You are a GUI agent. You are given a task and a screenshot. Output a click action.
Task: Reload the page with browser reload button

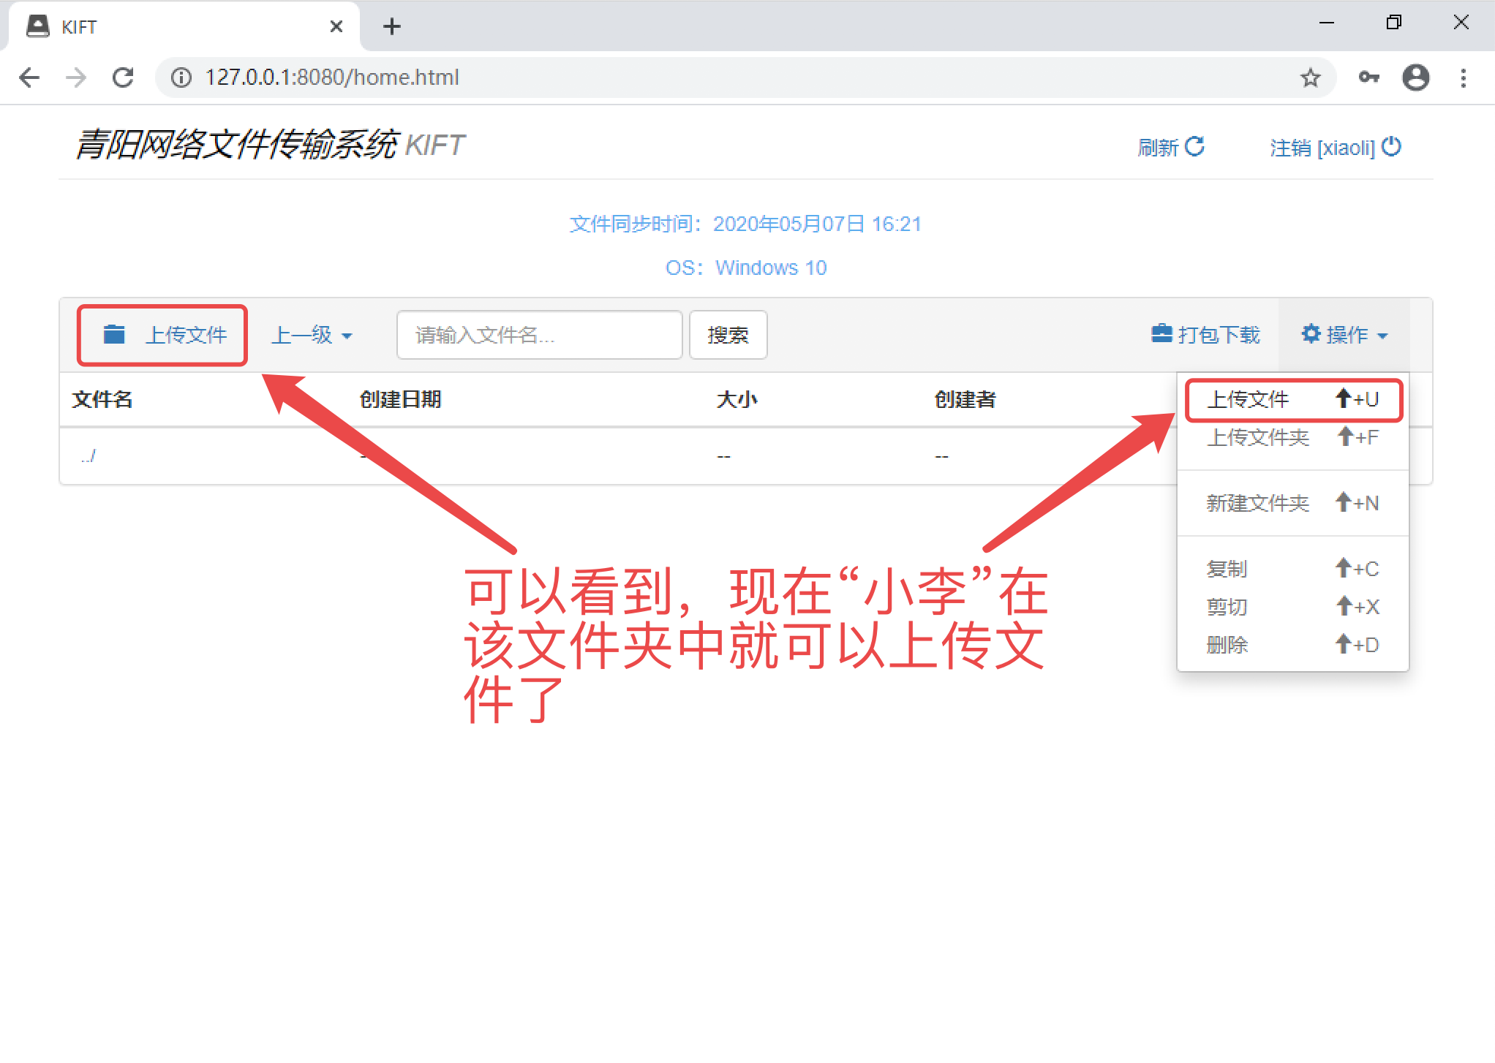pyautogui.click(x=123, y=77)
